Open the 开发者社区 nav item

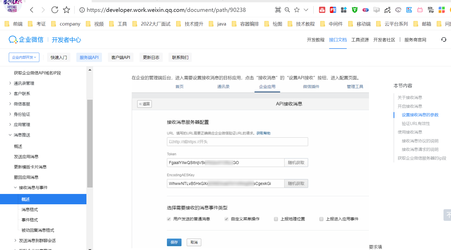point(384,40)
